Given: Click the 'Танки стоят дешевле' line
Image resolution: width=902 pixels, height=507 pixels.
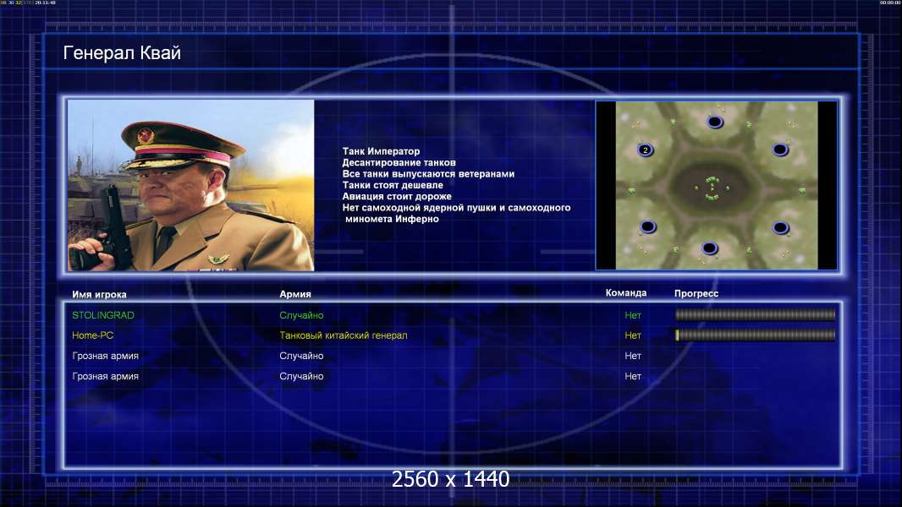Looking at the screenshot, I should (x=393, y=185).
